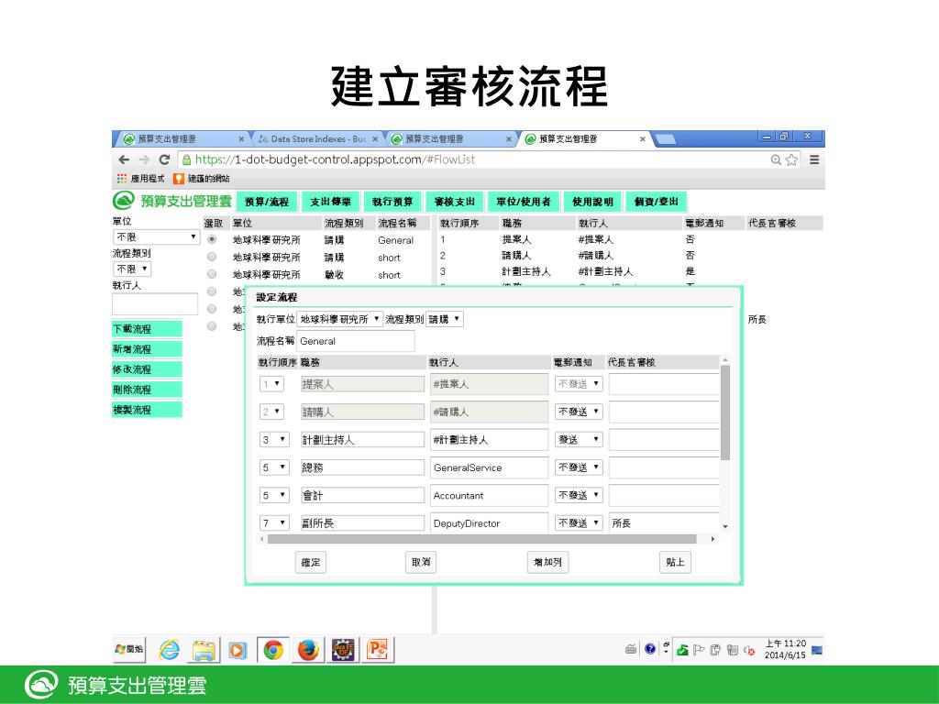Click the 貼上 button
Screen dimensions: 939x704
tap(675, 562)
